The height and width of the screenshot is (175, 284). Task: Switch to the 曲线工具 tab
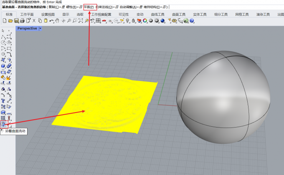(x=157, y=15)
